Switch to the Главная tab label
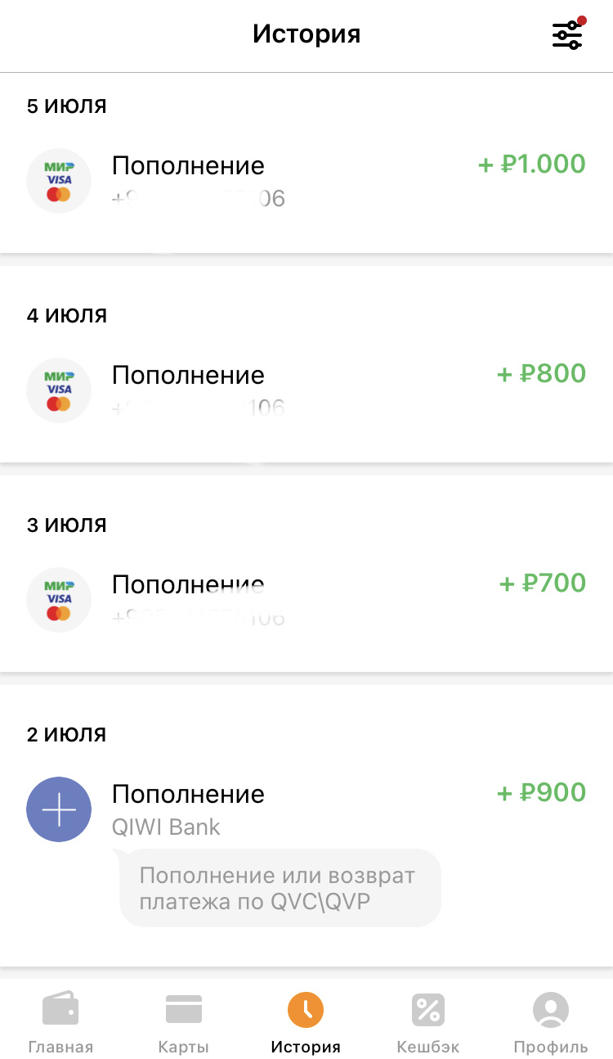Viewport: 613px width, 1059px height. click(60, 1047)
